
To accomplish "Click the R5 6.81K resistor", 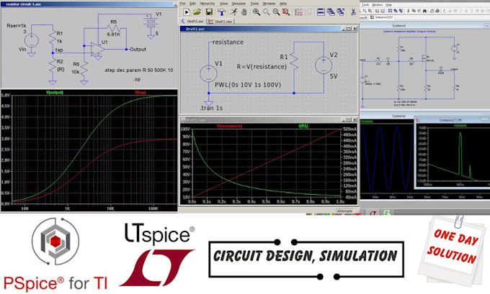I will (x=113, y=28).
